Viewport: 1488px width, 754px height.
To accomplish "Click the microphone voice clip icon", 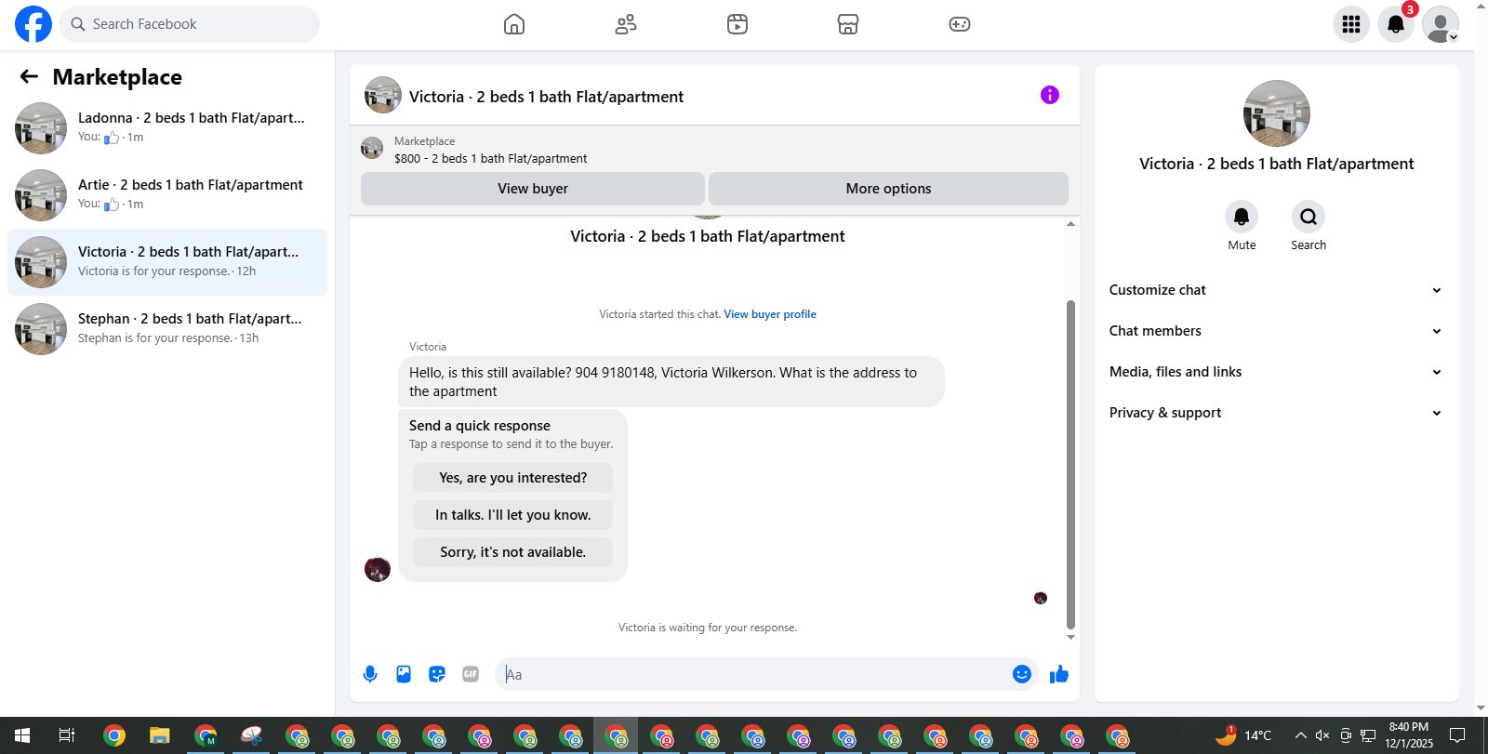I will click(370, 674).
